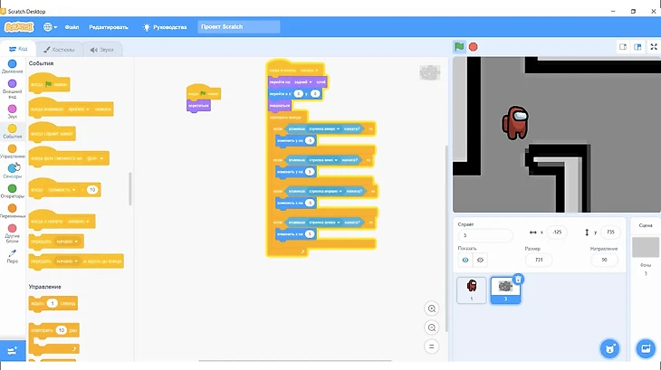
Task: Zoom in on the code workspace
Action: tap(432, 308)
